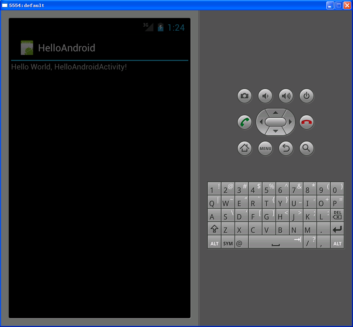Click the 3 # key

[x=241, y=188]
